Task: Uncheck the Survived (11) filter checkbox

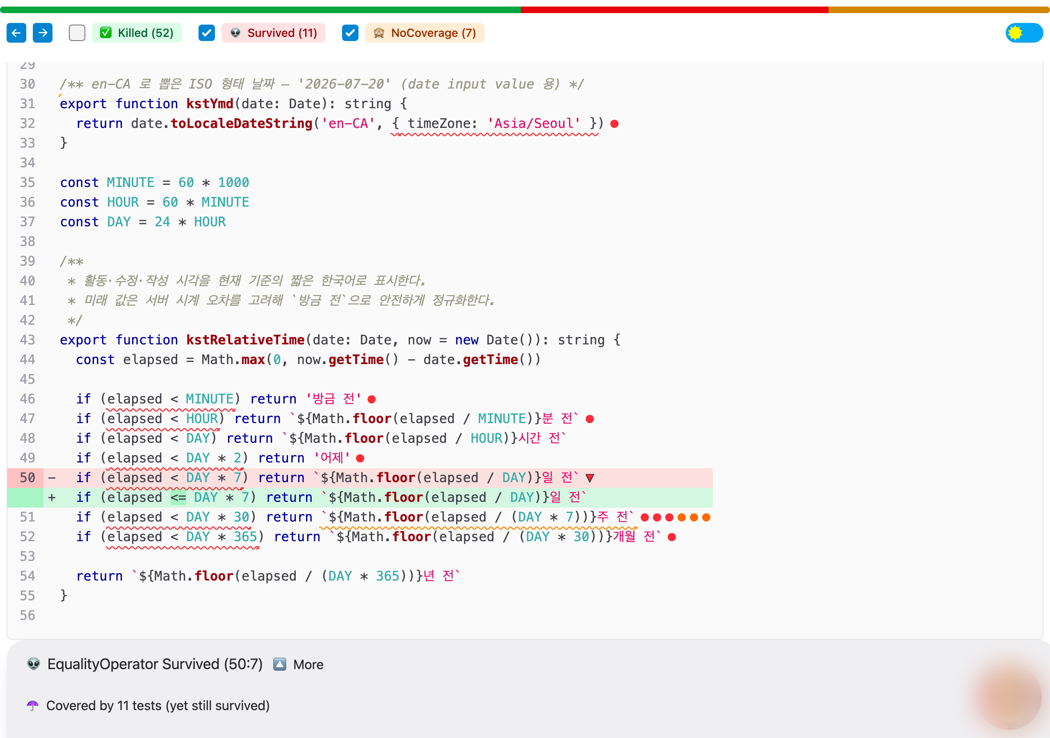Action: pyautogui.click(x=207, y=32)
